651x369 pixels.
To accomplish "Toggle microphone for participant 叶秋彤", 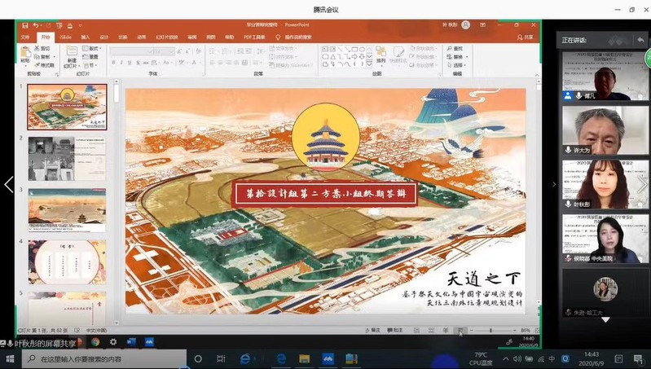I will click(x=568, y=204).
